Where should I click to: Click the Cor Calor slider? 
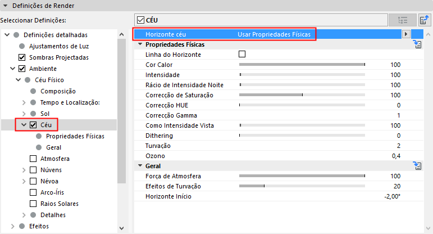click(302, 65)
